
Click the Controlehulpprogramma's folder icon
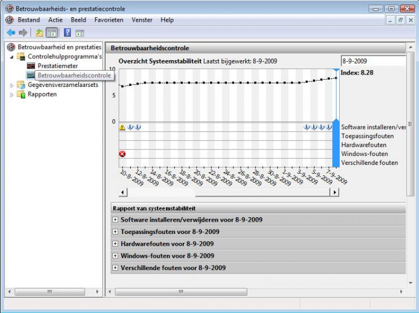coord(21,56)
